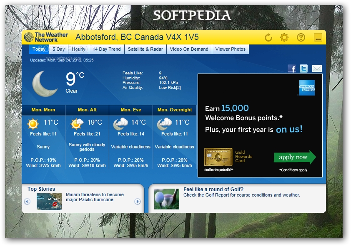Click the Mon. Morn sunny icon

(x=33, y=124)
